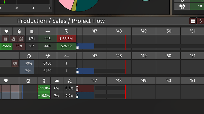The image size is (204, 114).
Task: Select car-shaped header above the 6% value
Action: click(x=57, y=81)
